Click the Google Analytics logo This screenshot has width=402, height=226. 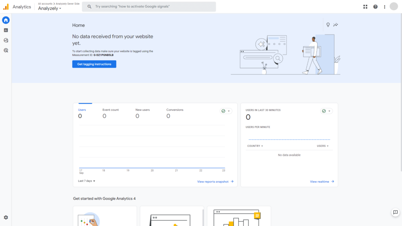coord(6,7)
